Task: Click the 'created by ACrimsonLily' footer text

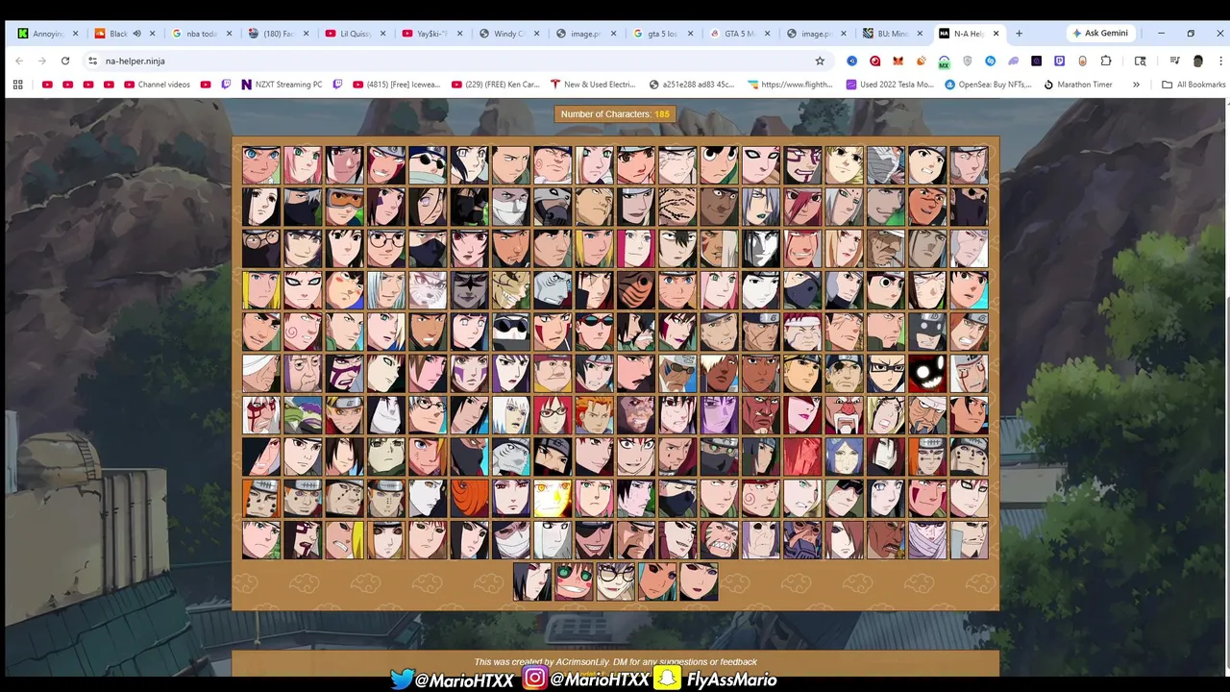Action: [x=615, y=662]
